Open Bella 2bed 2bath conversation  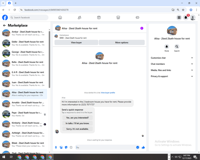tap(24, 64)
